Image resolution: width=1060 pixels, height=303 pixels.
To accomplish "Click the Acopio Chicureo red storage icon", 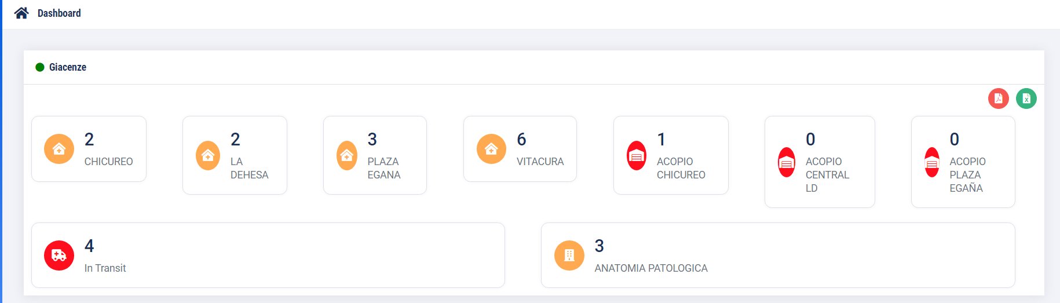I will [637, 156].
